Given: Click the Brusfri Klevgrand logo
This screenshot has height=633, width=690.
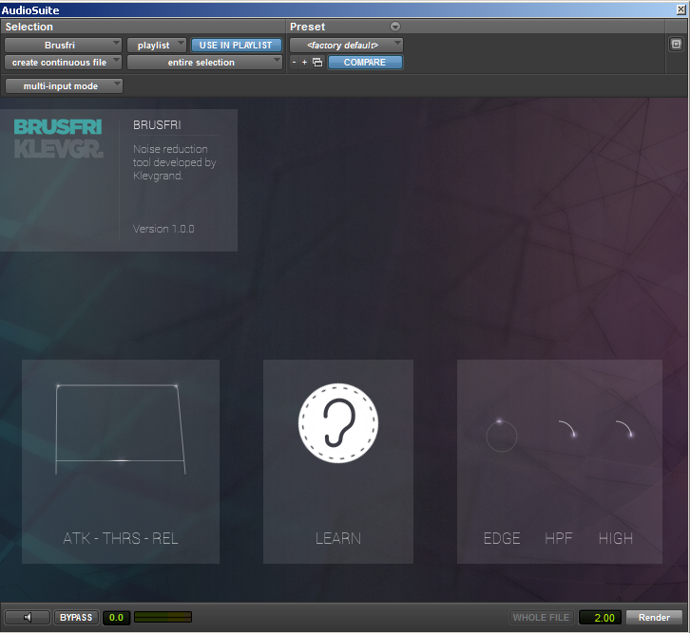Looking at the screenshot, I should (x=59, y=138).
